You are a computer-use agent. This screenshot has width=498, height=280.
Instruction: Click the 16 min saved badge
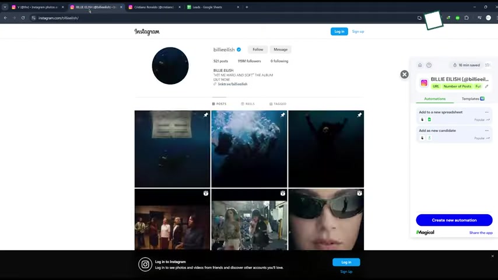(x=467, y=65)
